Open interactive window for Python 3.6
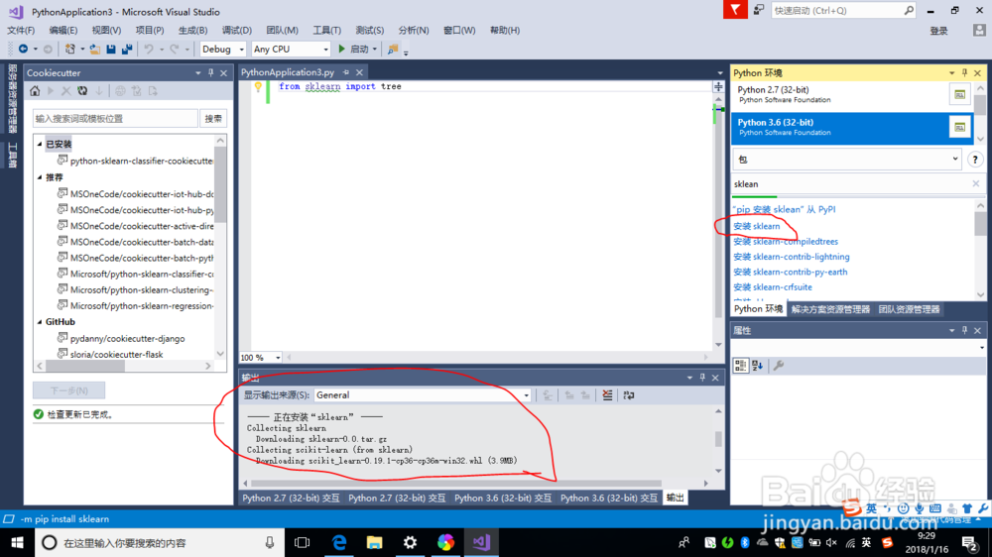992x557 pixels. [x=959, y=127]
